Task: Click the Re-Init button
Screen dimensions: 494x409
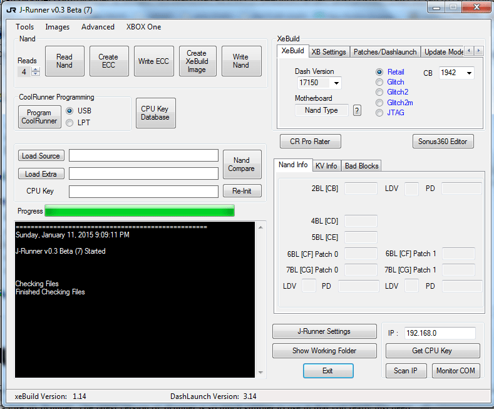Action: click(x=242, y=191)
